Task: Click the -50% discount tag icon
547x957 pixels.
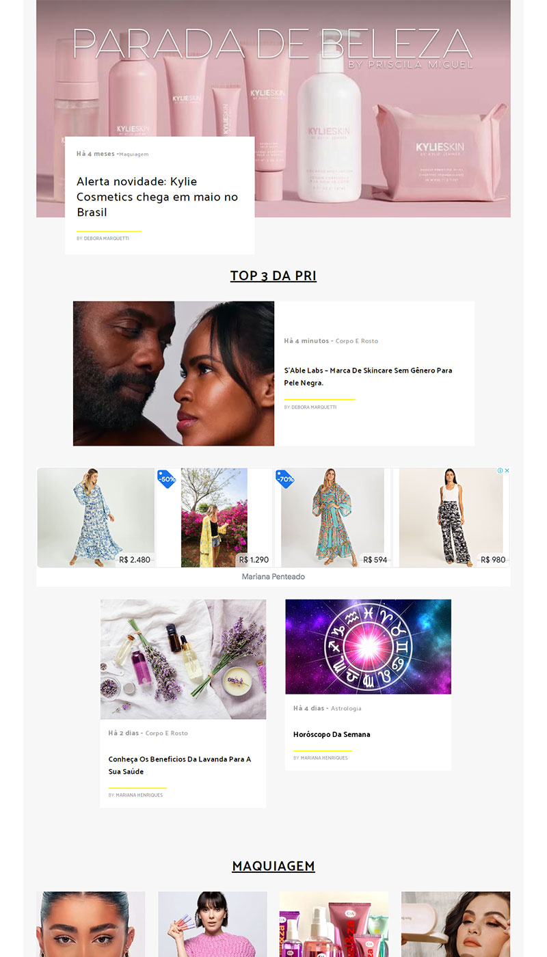Action: pos(166,479)
